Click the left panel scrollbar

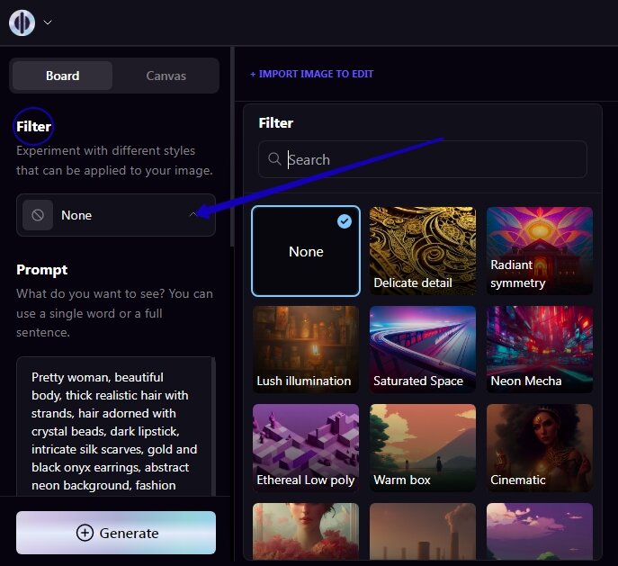pyautogui.click(x=233, y=147)
